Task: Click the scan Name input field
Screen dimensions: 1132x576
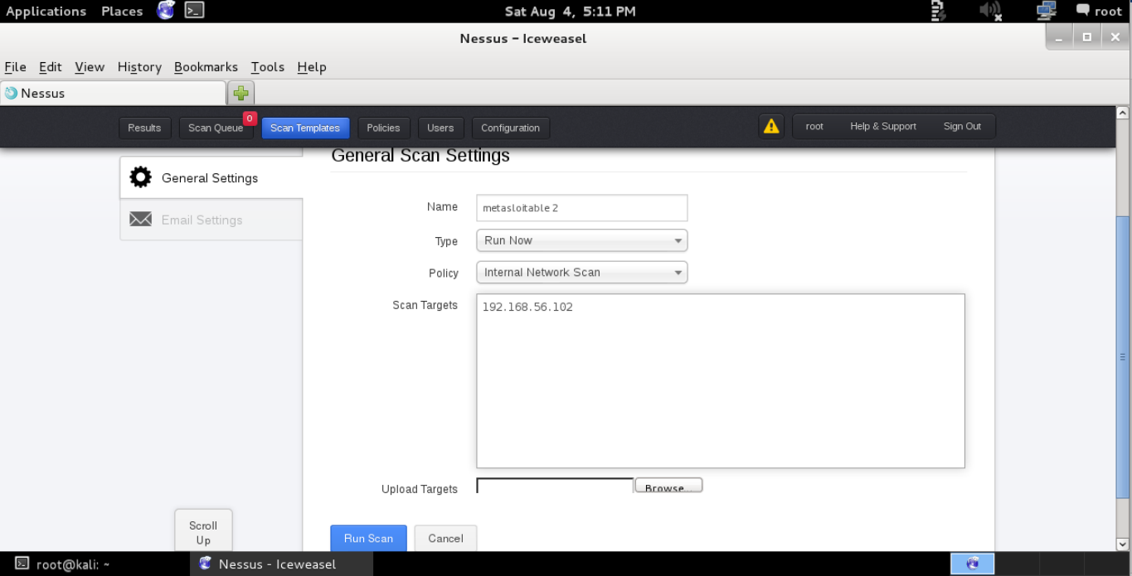Action: pos(581,208)
